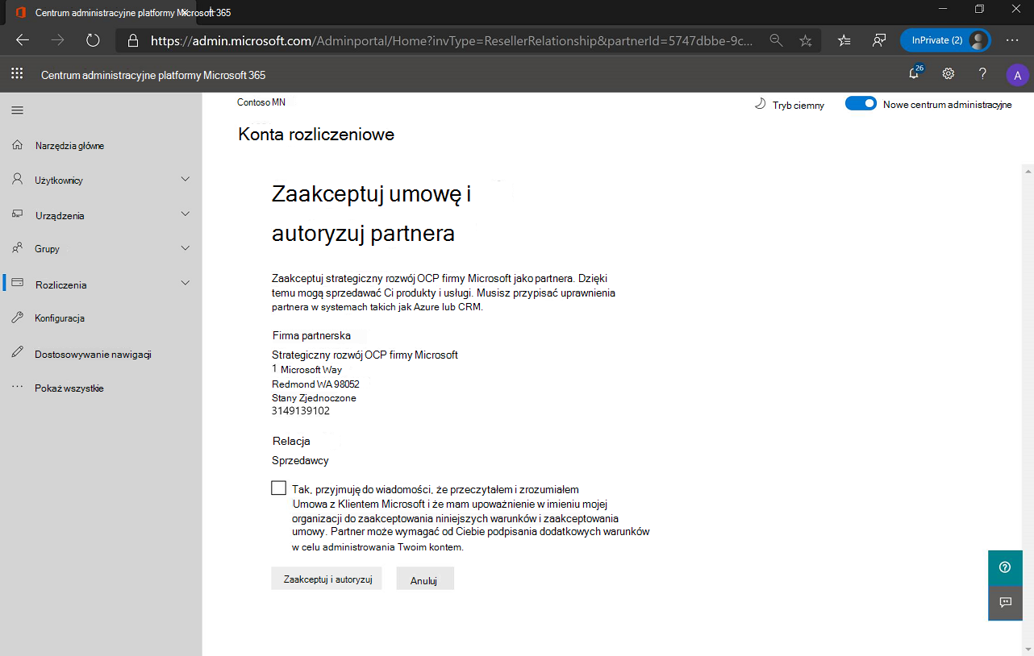The image size is (1034, 656).
Task: Add page to favorites with star icon
Action: [x=805, y=40]
